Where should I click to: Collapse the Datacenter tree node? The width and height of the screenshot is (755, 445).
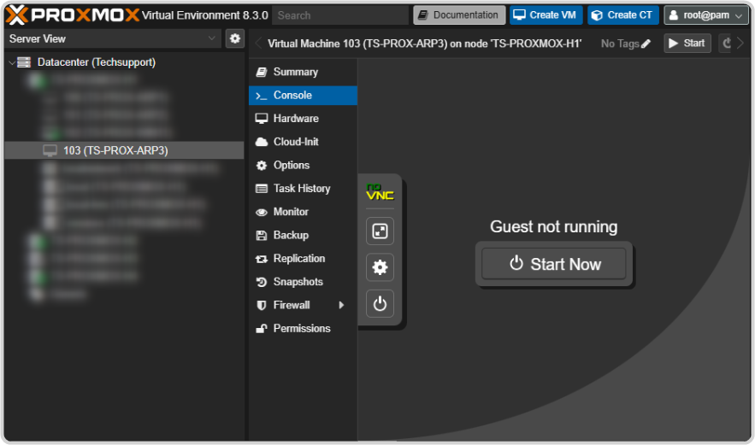(11, 62)
